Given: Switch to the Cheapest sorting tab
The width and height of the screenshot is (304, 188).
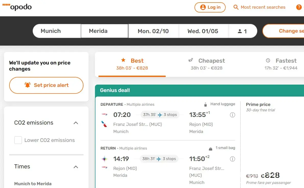Looking at the screenshot, I should [x=206, y=64].
